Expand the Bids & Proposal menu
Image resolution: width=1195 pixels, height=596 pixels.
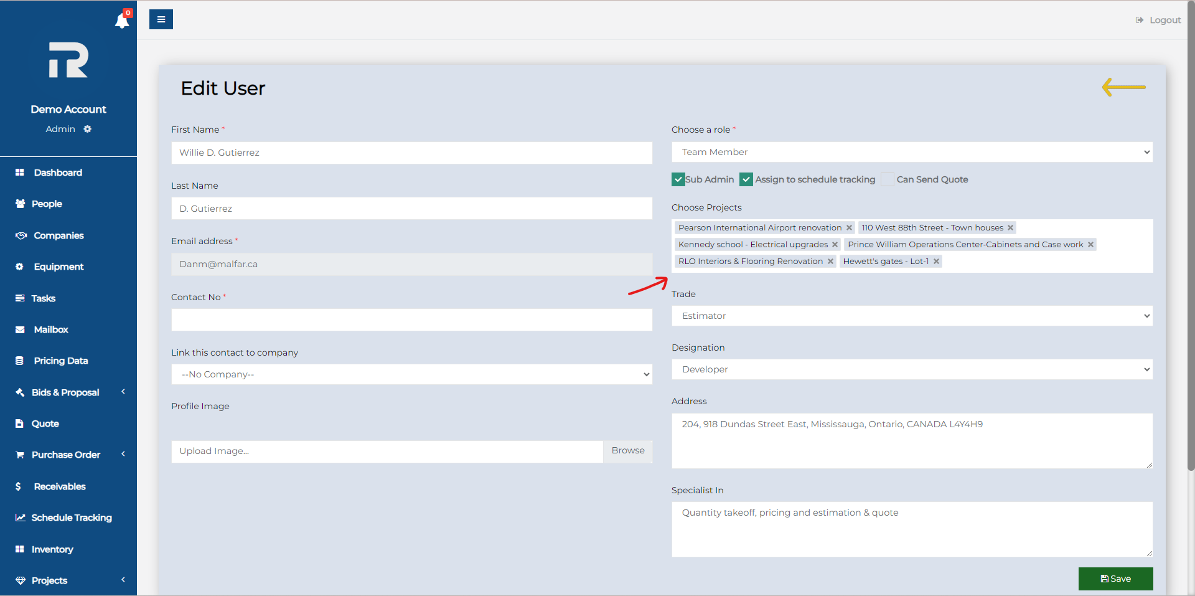(65, 392)
